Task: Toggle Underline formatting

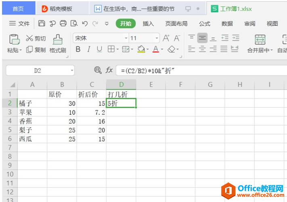Action: pyautogui.click(x=99, y=49)
